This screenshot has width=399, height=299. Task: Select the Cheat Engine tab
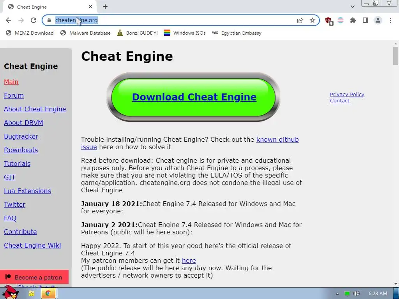pos(49,7)
